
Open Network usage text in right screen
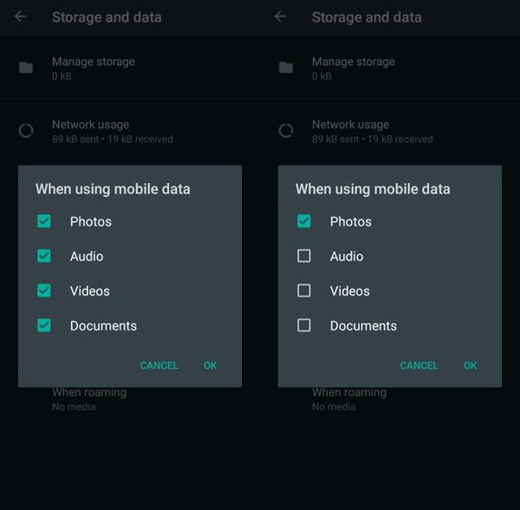(350, 125)
